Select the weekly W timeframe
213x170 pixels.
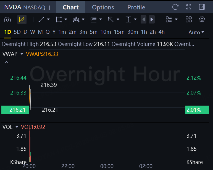33,32
